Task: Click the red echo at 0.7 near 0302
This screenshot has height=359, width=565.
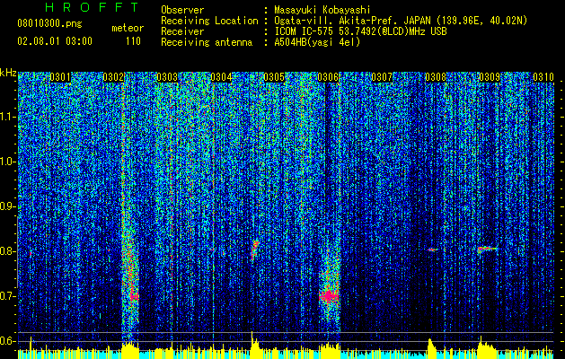Action: pos(134,296)
